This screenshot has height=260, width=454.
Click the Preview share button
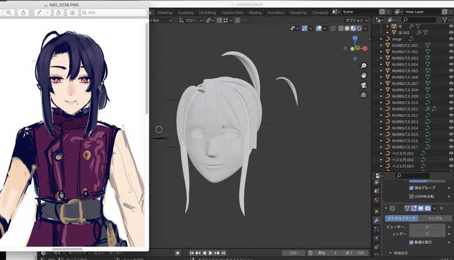[x=24, y=13]
